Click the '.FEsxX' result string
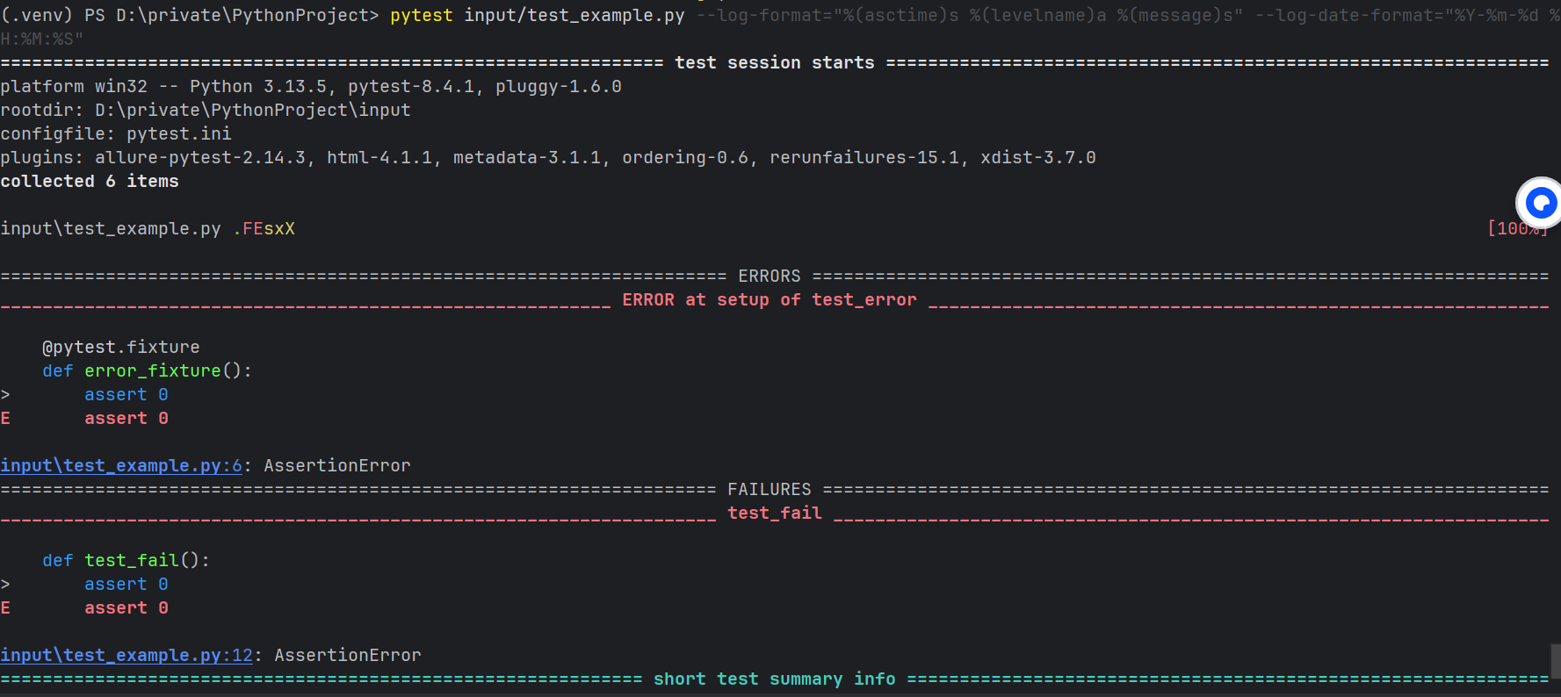 click(264, 228)
